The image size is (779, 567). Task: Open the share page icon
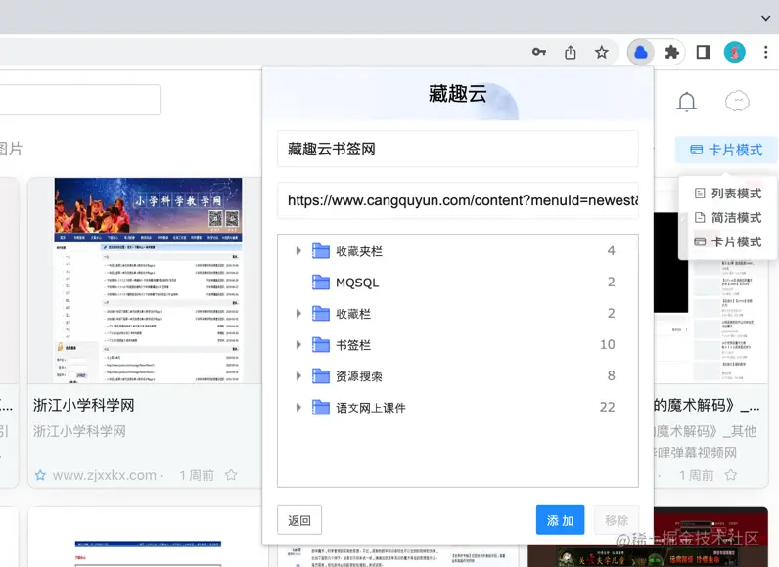coord(571,52)
